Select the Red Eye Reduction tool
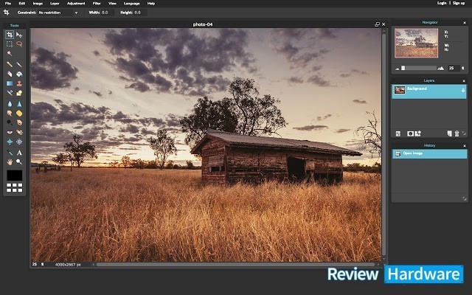The image size is (472, 295). 10,132
